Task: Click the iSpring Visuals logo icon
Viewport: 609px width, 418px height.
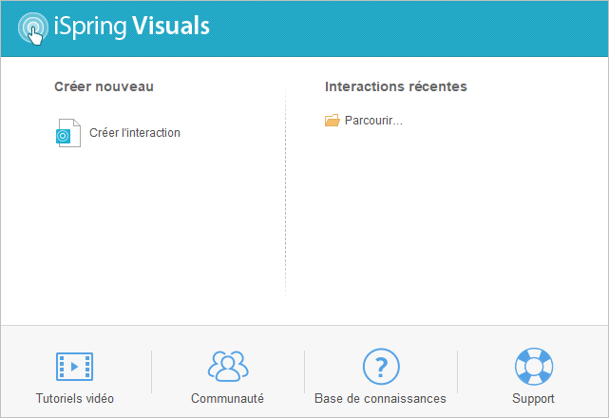Action: click(31, 28)
